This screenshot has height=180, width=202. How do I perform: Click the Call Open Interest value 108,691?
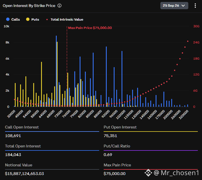click(13, 136)
